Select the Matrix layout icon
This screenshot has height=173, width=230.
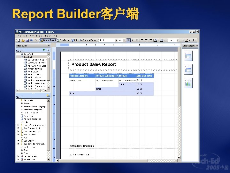click(x=188, y=69)
